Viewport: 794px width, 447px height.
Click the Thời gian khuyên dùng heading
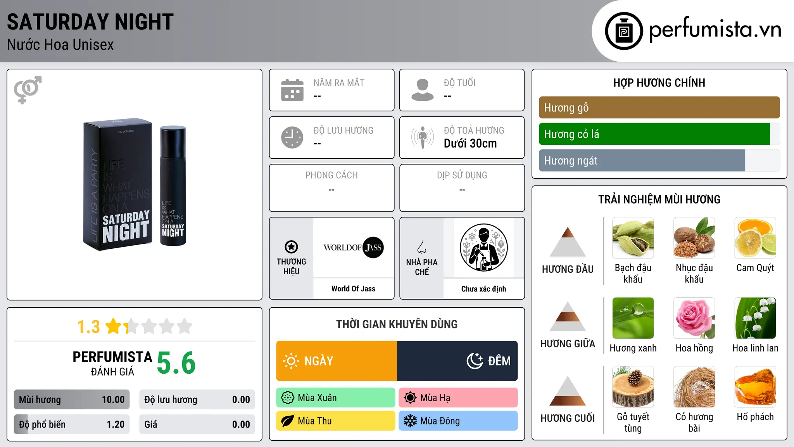[397, 324]
